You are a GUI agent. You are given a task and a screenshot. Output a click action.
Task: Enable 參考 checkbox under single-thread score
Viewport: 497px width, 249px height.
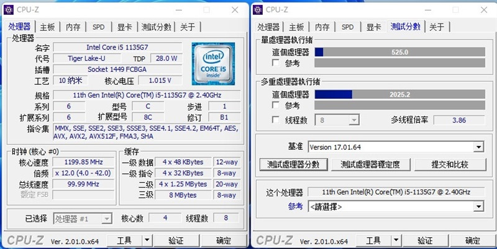click(276, 63)
